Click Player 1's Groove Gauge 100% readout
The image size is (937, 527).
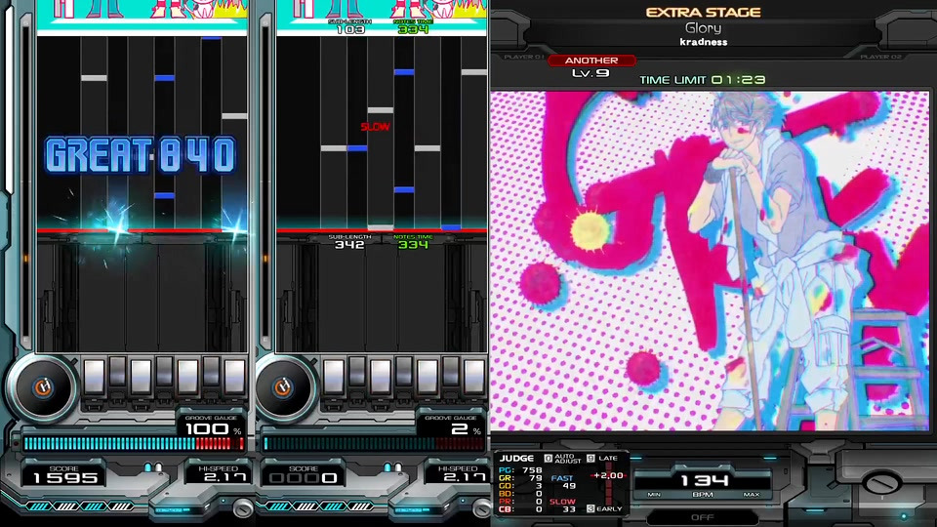213,429
